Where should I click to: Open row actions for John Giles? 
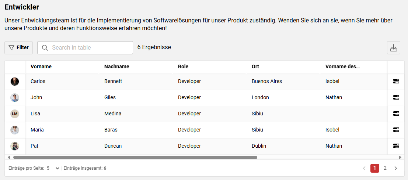396,97
